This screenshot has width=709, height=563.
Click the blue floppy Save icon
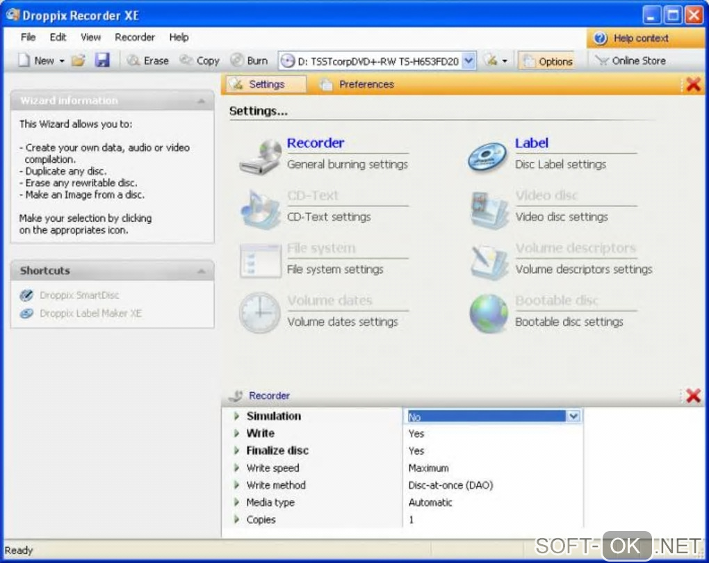click(x=102, y=60)
